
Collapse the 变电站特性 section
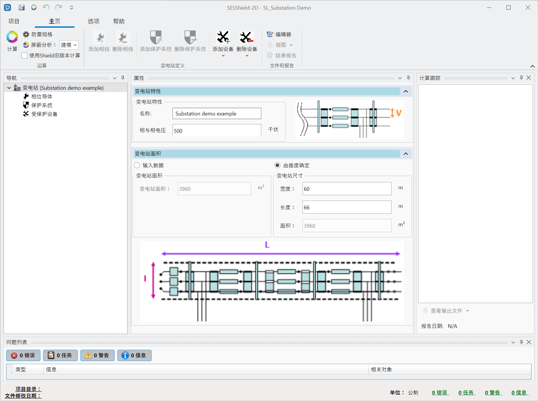(x=406, y=91)
